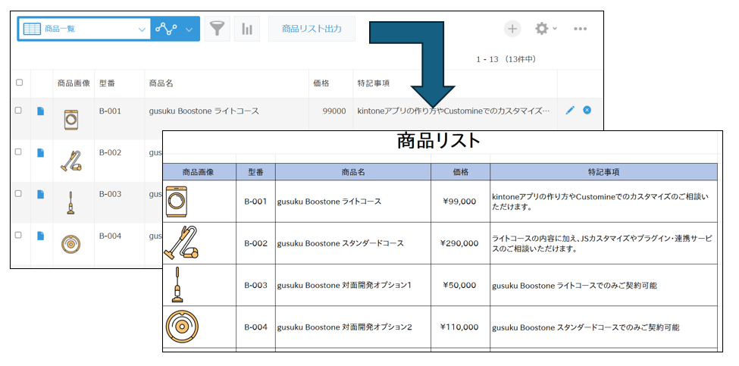Click vacuum cleaner image in B-002 kintone row
The height and width of the screenshot is (366, 739).
[x=71, y=161]
